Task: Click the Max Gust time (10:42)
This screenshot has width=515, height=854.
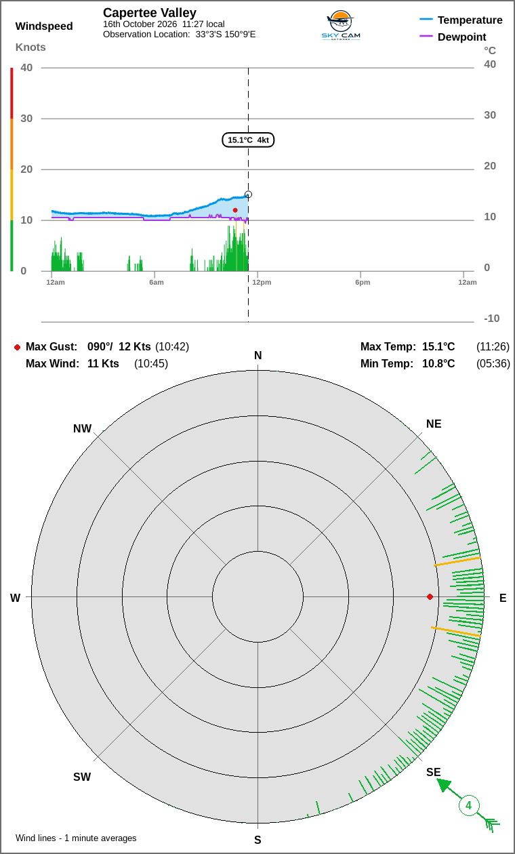Action: (172, 347)
